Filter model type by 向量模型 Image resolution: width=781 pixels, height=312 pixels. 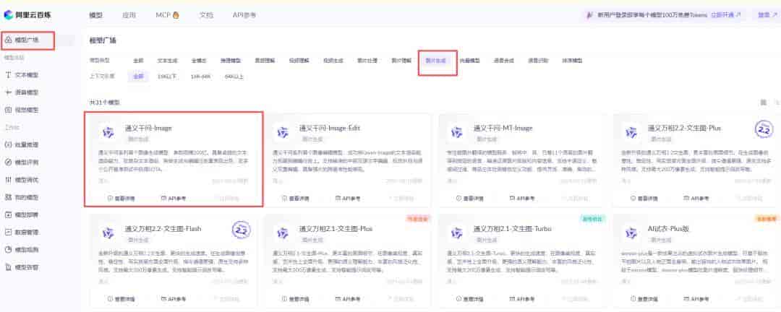coord(470,60)
